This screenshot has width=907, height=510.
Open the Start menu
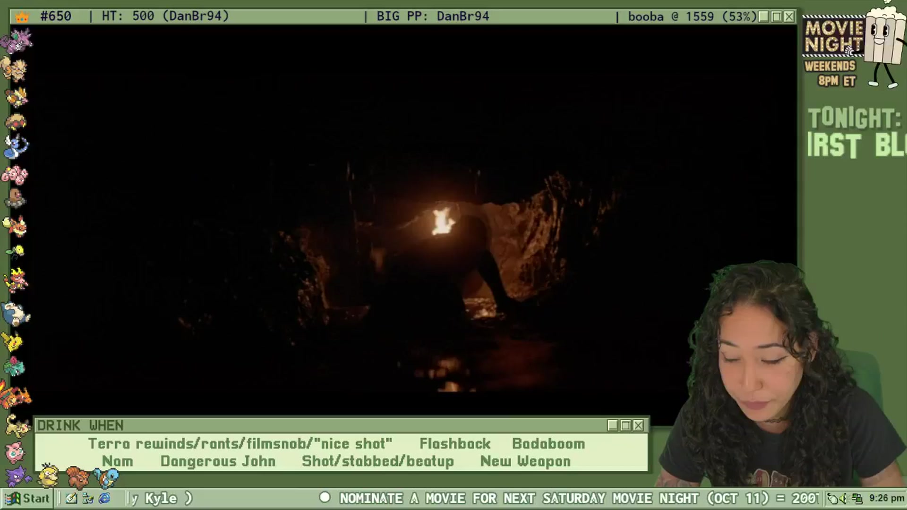coord(27,498)
